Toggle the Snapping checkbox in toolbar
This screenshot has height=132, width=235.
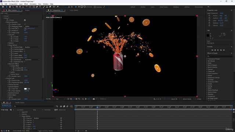pyautogui.click(x=95, y=7)
